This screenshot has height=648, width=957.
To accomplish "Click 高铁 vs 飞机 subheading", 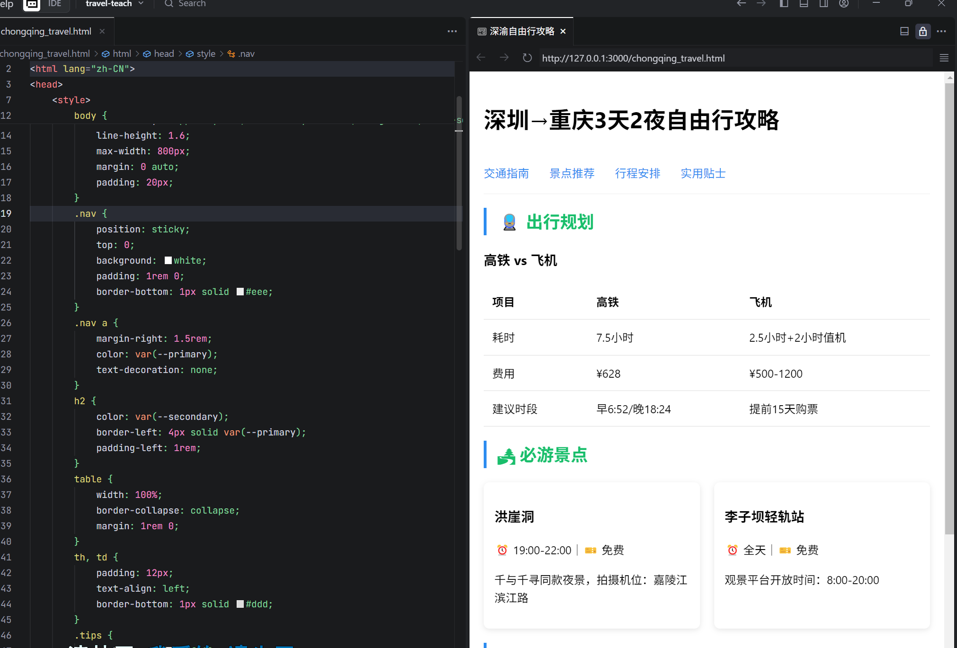I will (x=520, y=260).
